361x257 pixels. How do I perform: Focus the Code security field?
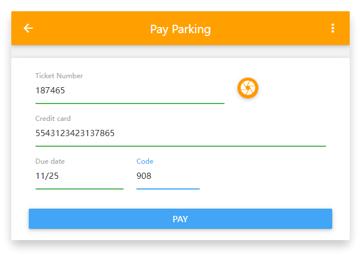(168, 176)
